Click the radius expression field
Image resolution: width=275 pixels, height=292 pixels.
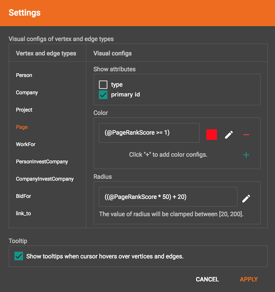click(x=168, y=197)
